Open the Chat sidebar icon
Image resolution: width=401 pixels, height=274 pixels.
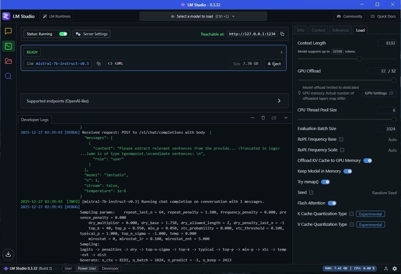point(8,31)
